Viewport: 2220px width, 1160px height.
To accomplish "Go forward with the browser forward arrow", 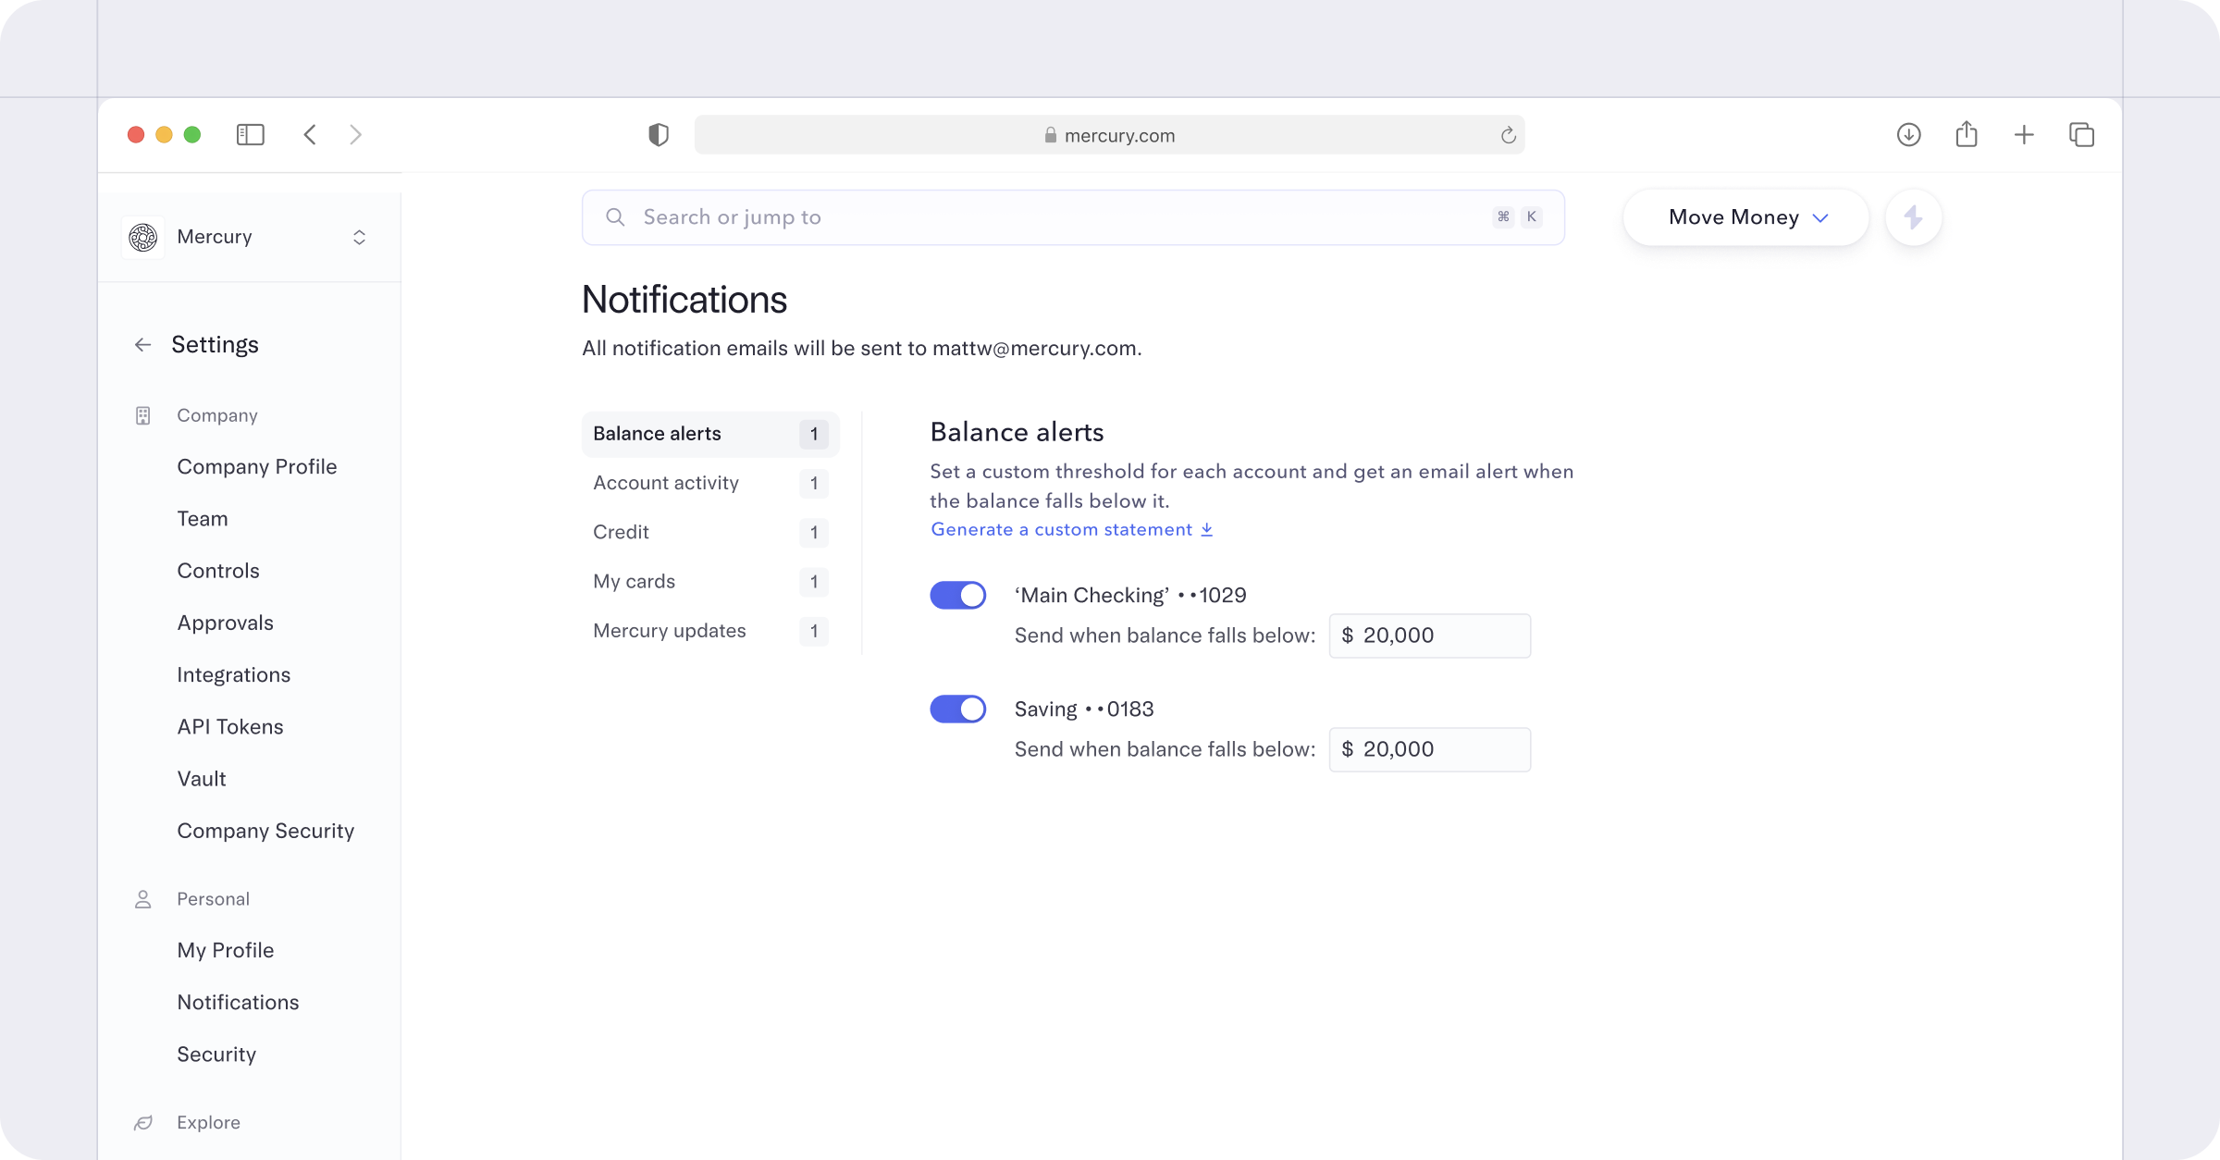I will pos(356,135).
